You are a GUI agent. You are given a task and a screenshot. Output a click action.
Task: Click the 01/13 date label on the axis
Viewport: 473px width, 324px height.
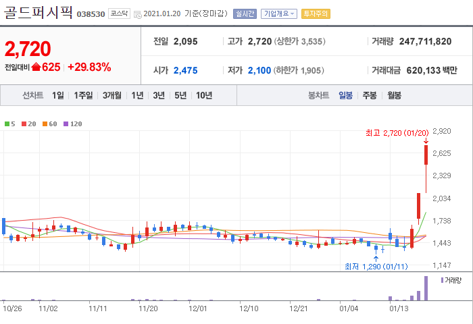pyautogui.click(x=399, y=308)
